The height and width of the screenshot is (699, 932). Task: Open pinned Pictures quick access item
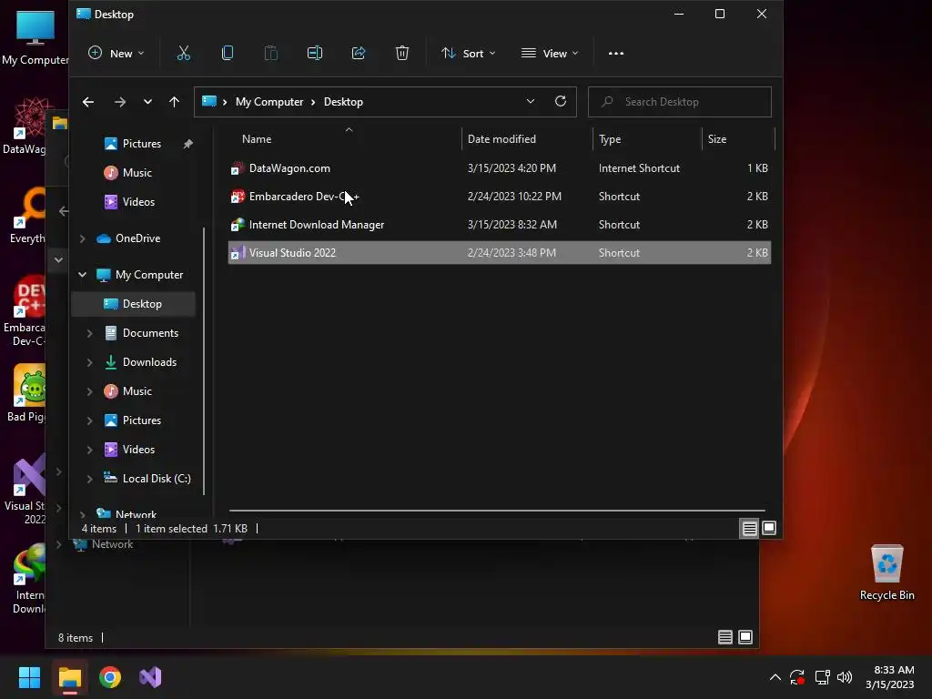click(141, 143)
